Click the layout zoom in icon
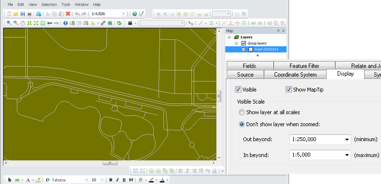This screenshot has height=184, width=381. 158,14
